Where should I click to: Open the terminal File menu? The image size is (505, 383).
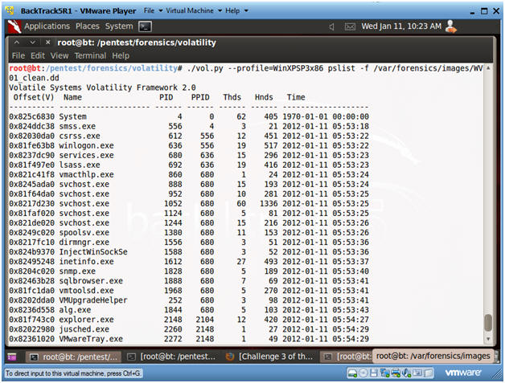[x=18, y=55]
